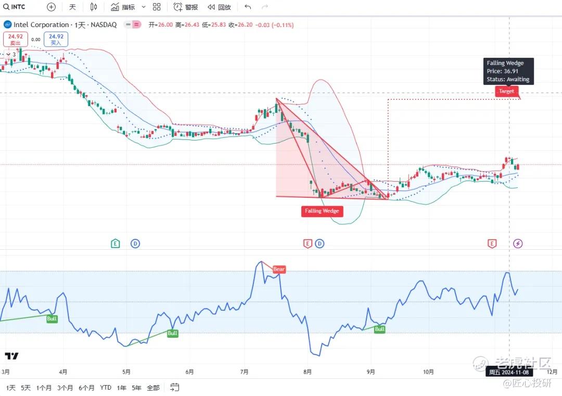Click the Falling Wedge Price 36.91 tooltip

(x=508, y=71)
